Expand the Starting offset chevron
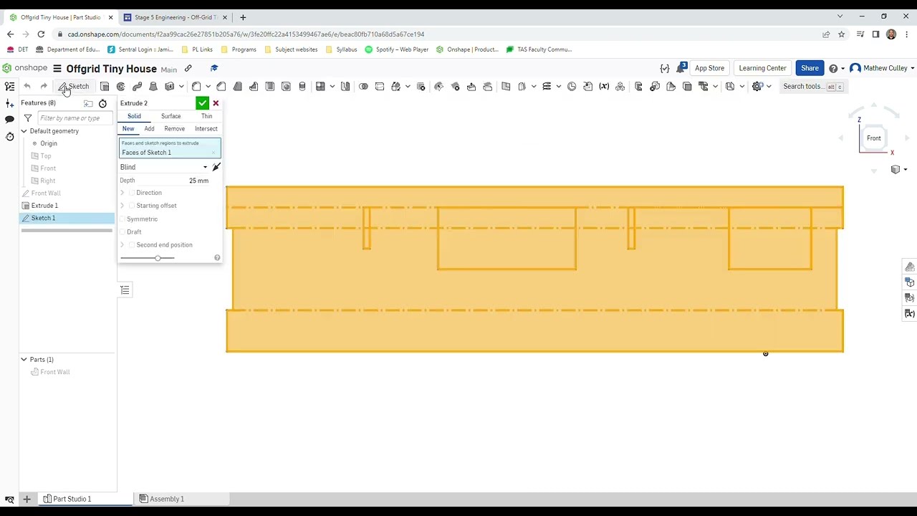This screenshot has width=917, height=516. point(123,206)
